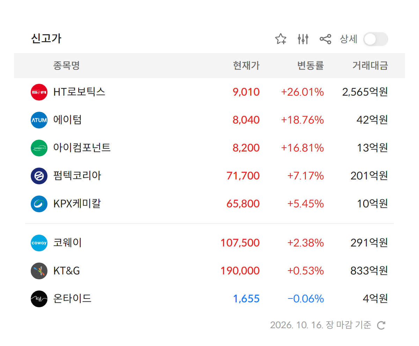Screen dimensions: 419x346
Task: Click the 2026. 10. 16. 장 마감 기준 timestamp
Action: coord(321,325)
